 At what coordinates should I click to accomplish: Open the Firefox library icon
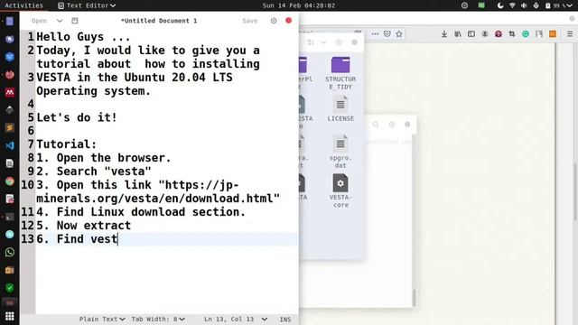click(x=458, y=34)
